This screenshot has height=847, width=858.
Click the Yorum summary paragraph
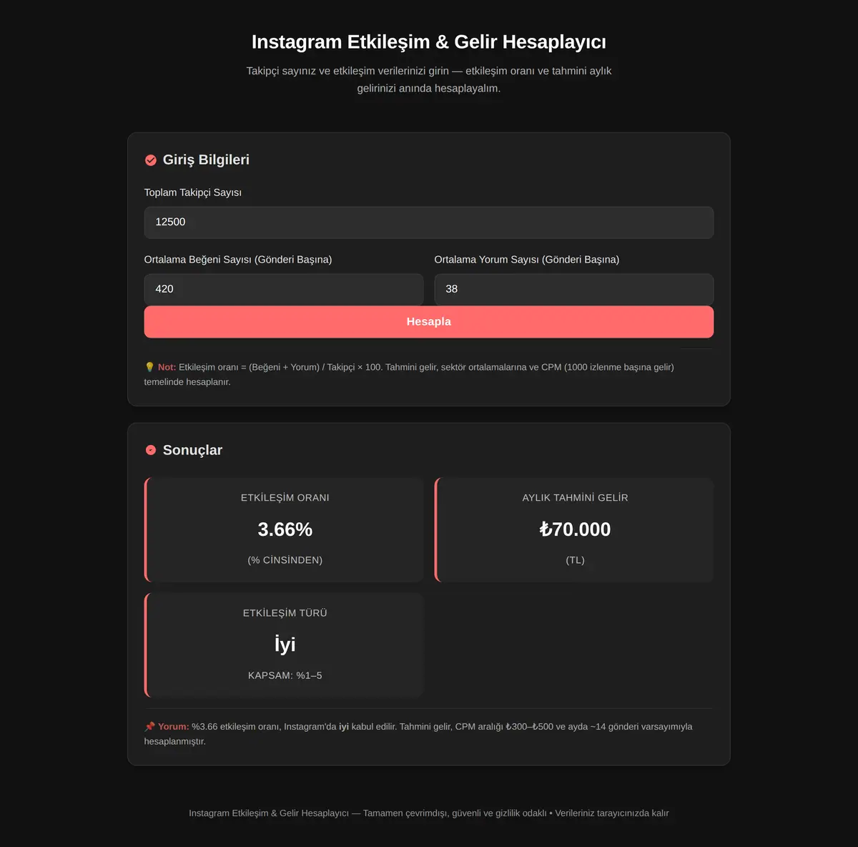pos(418,734)
